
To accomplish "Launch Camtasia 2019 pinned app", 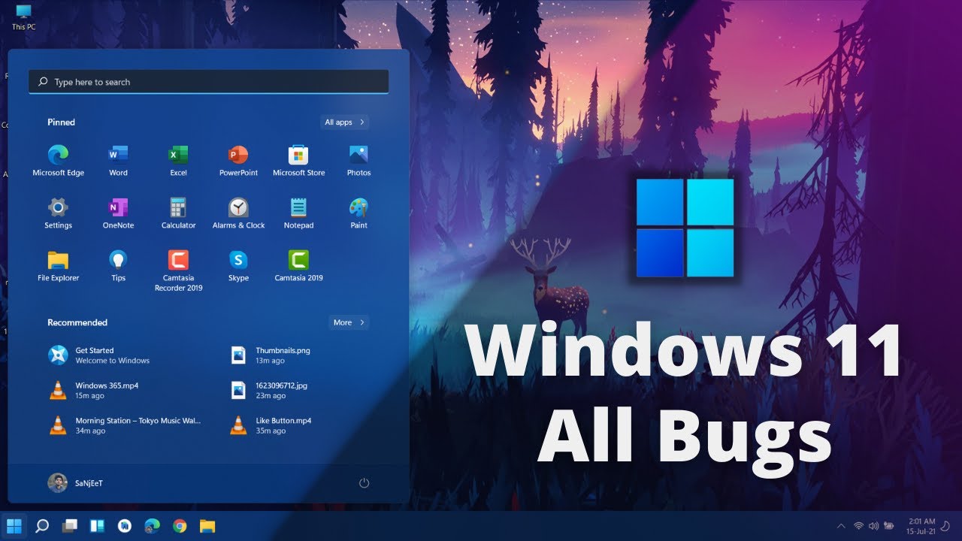I will pyautogui.click(x=298, y=266).
